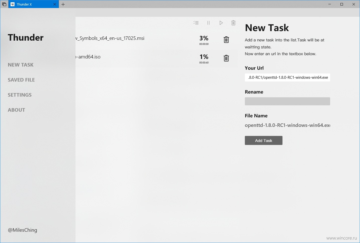Screen dimensions: 360x243
Task: Click the select-all checklist icon in toolbar
Action: click(x=196, y=23)
